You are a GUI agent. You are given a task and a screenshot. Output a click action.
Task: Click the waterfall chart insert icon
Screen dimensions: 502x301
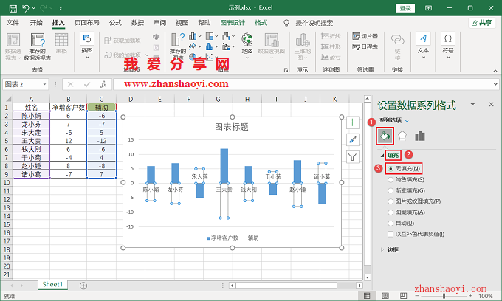point(227,36)
